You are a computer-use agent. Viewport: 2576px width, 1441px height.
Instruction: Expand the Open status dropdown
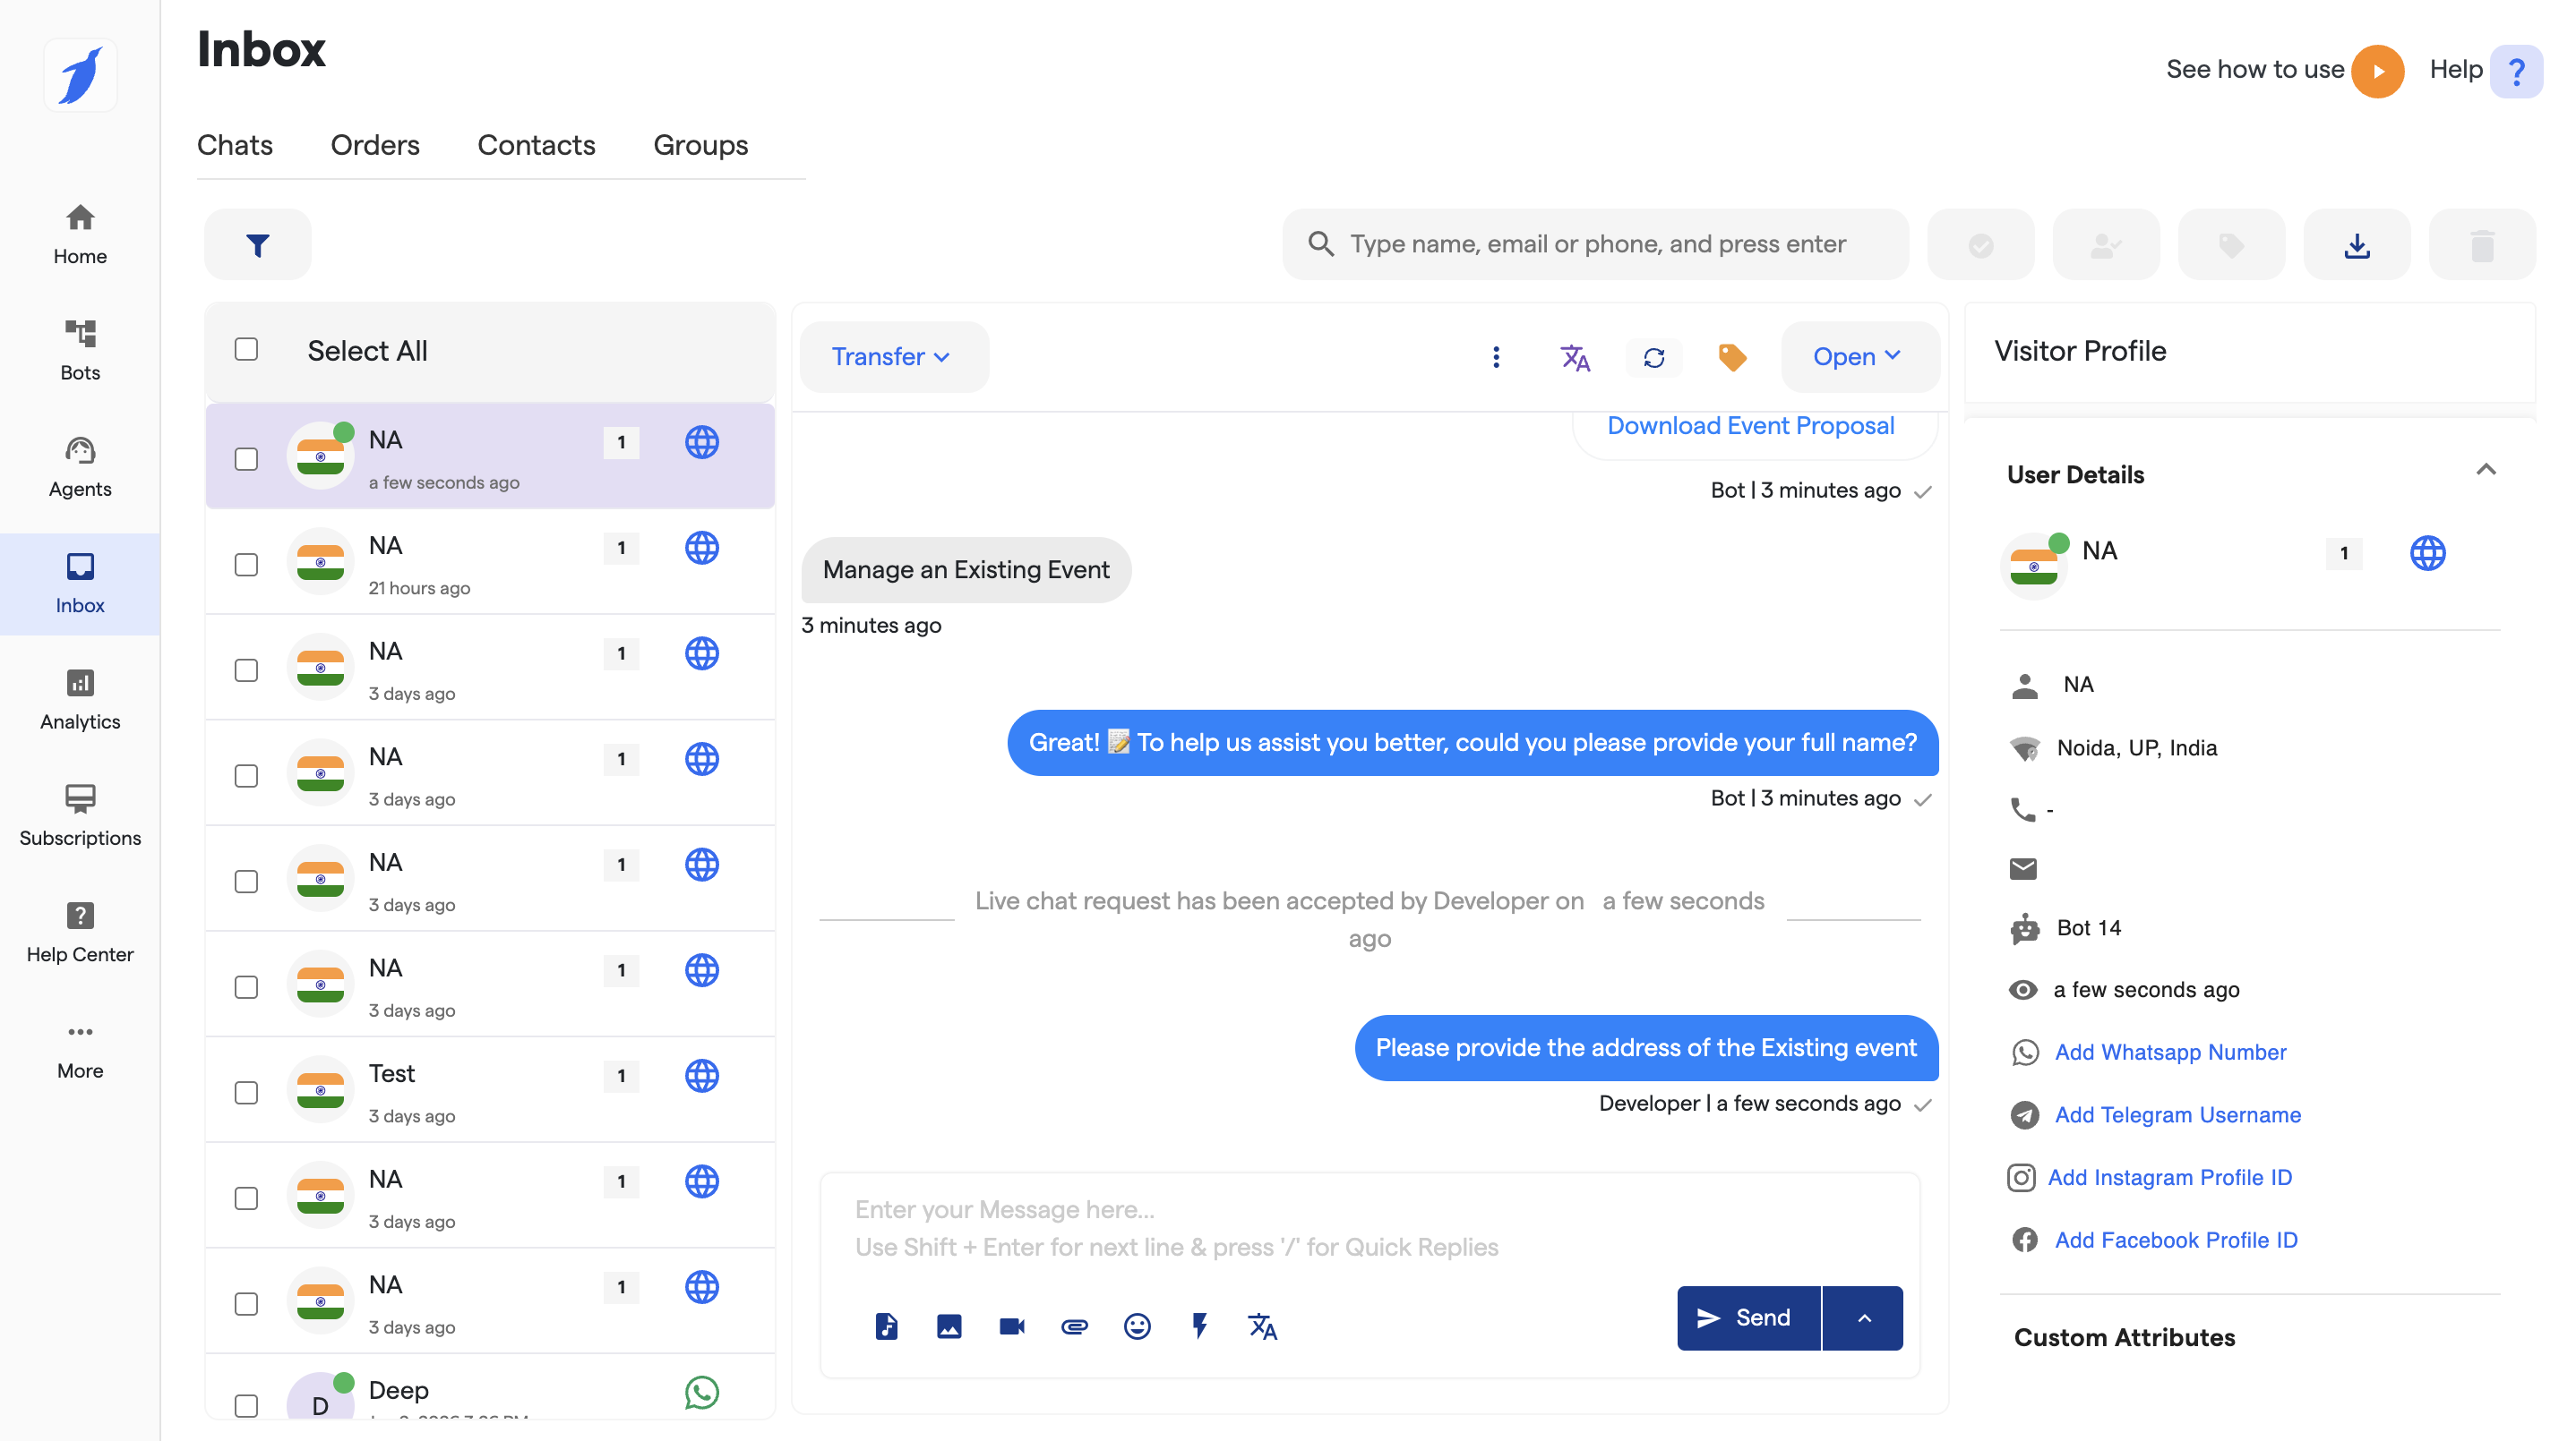pyautogui.click(x=1857, y=357)
